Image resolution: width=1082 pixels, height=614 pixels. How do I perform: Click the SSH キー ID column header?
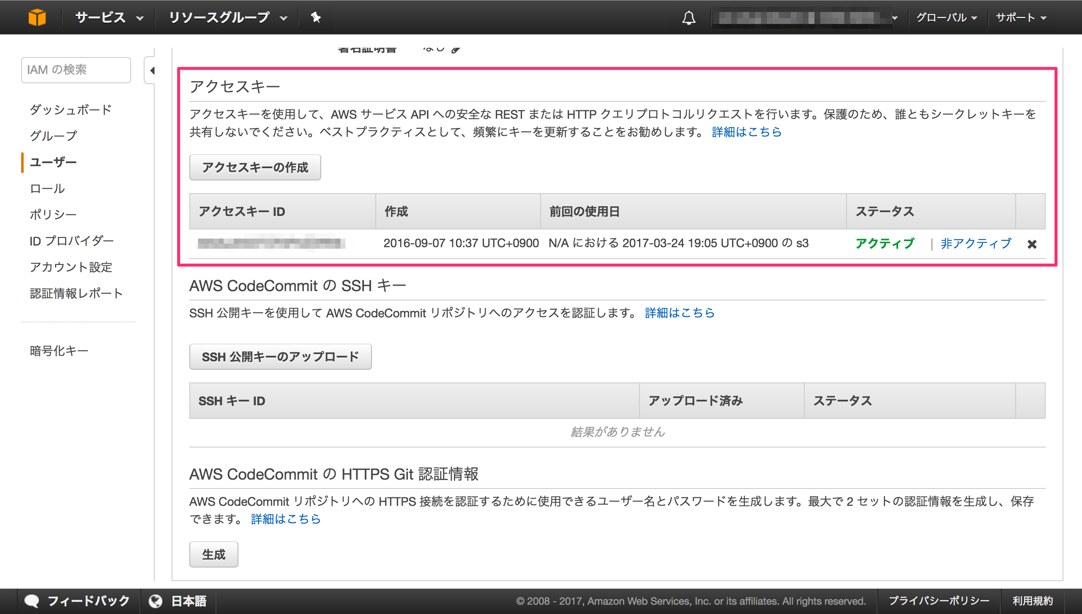coord(414,401)
